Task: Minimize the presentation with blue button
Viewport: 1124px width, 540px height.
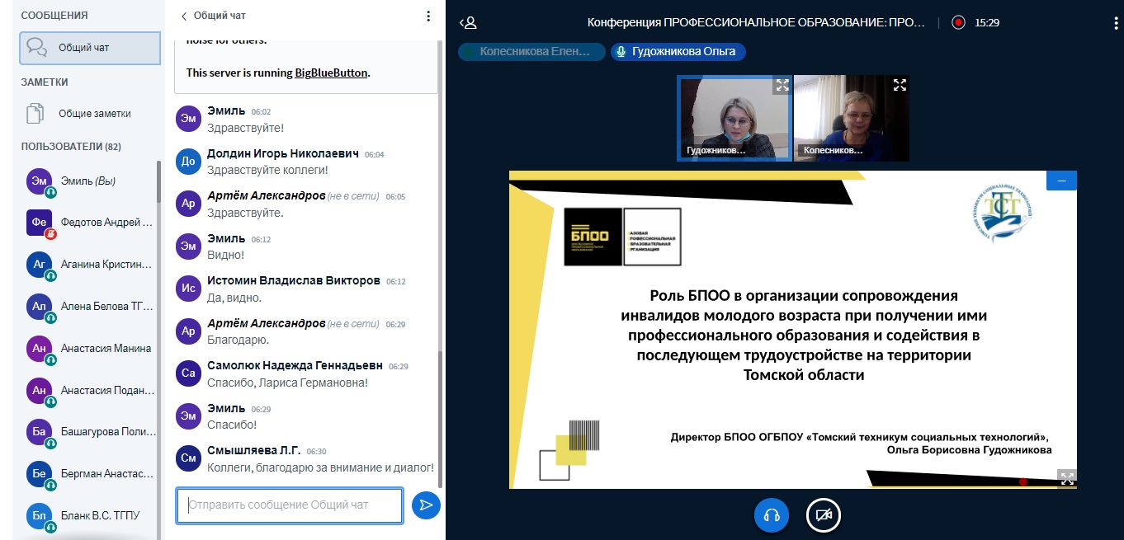Action: (1061, 181)
